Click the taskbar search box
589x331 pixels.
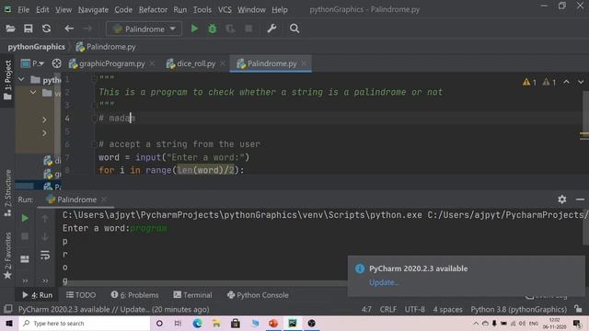[x=85, y=323]
